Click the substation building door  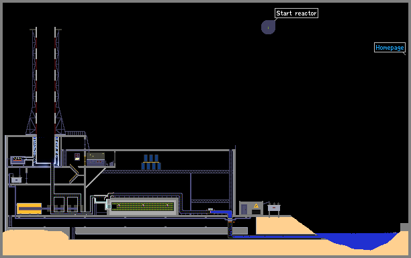pyautogui.click(x=244, y=209)
